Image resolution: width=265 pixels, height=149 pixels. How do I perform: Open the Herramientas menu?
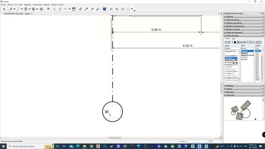pyautogui.click(x=37, y=5)
